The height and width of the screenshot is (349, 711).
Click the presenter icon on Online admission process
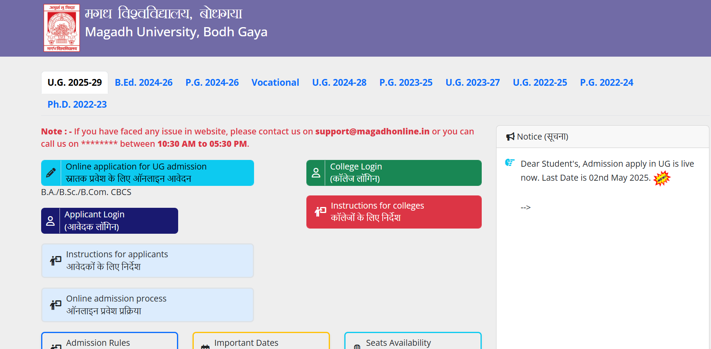pyautogui.click(x=56, y=305)
